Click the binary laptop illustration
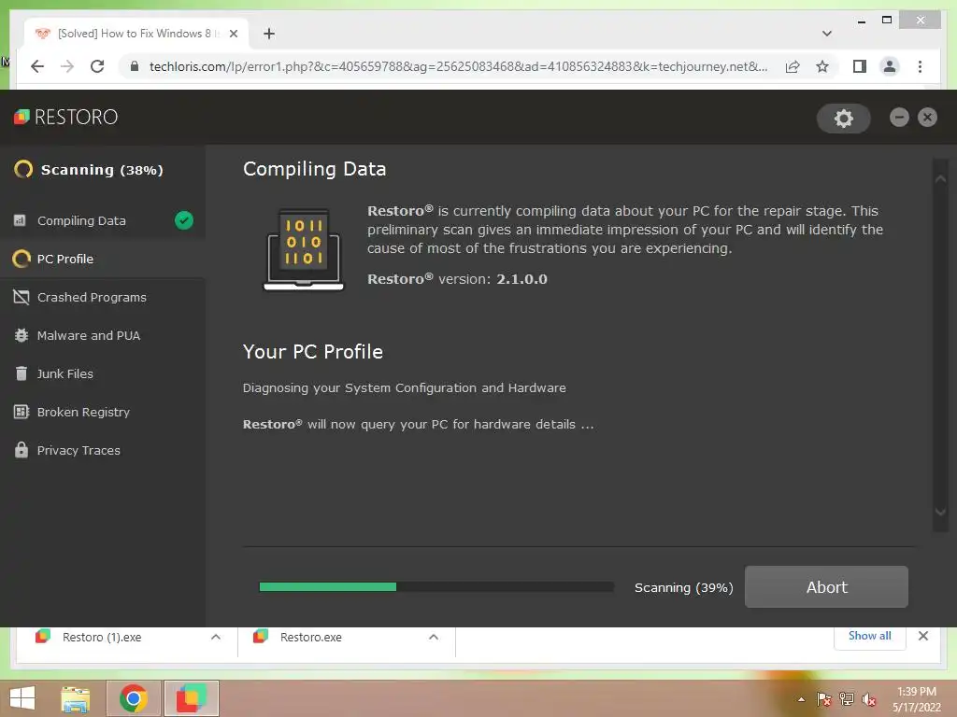The image size is (957, 717). coord(304,250)
